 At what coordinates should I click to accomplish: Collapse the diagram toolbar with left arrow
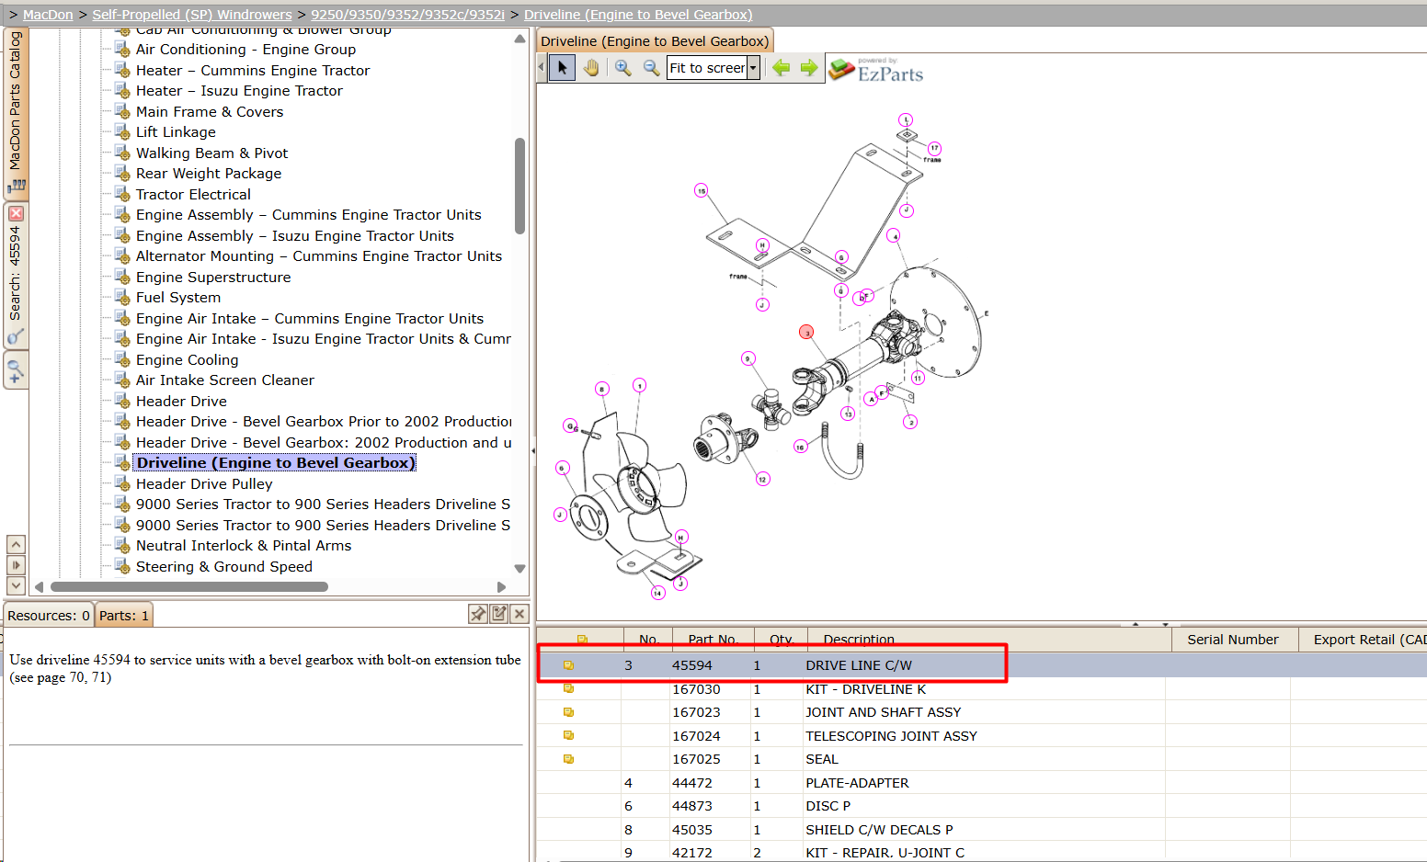tap(541, 68)
